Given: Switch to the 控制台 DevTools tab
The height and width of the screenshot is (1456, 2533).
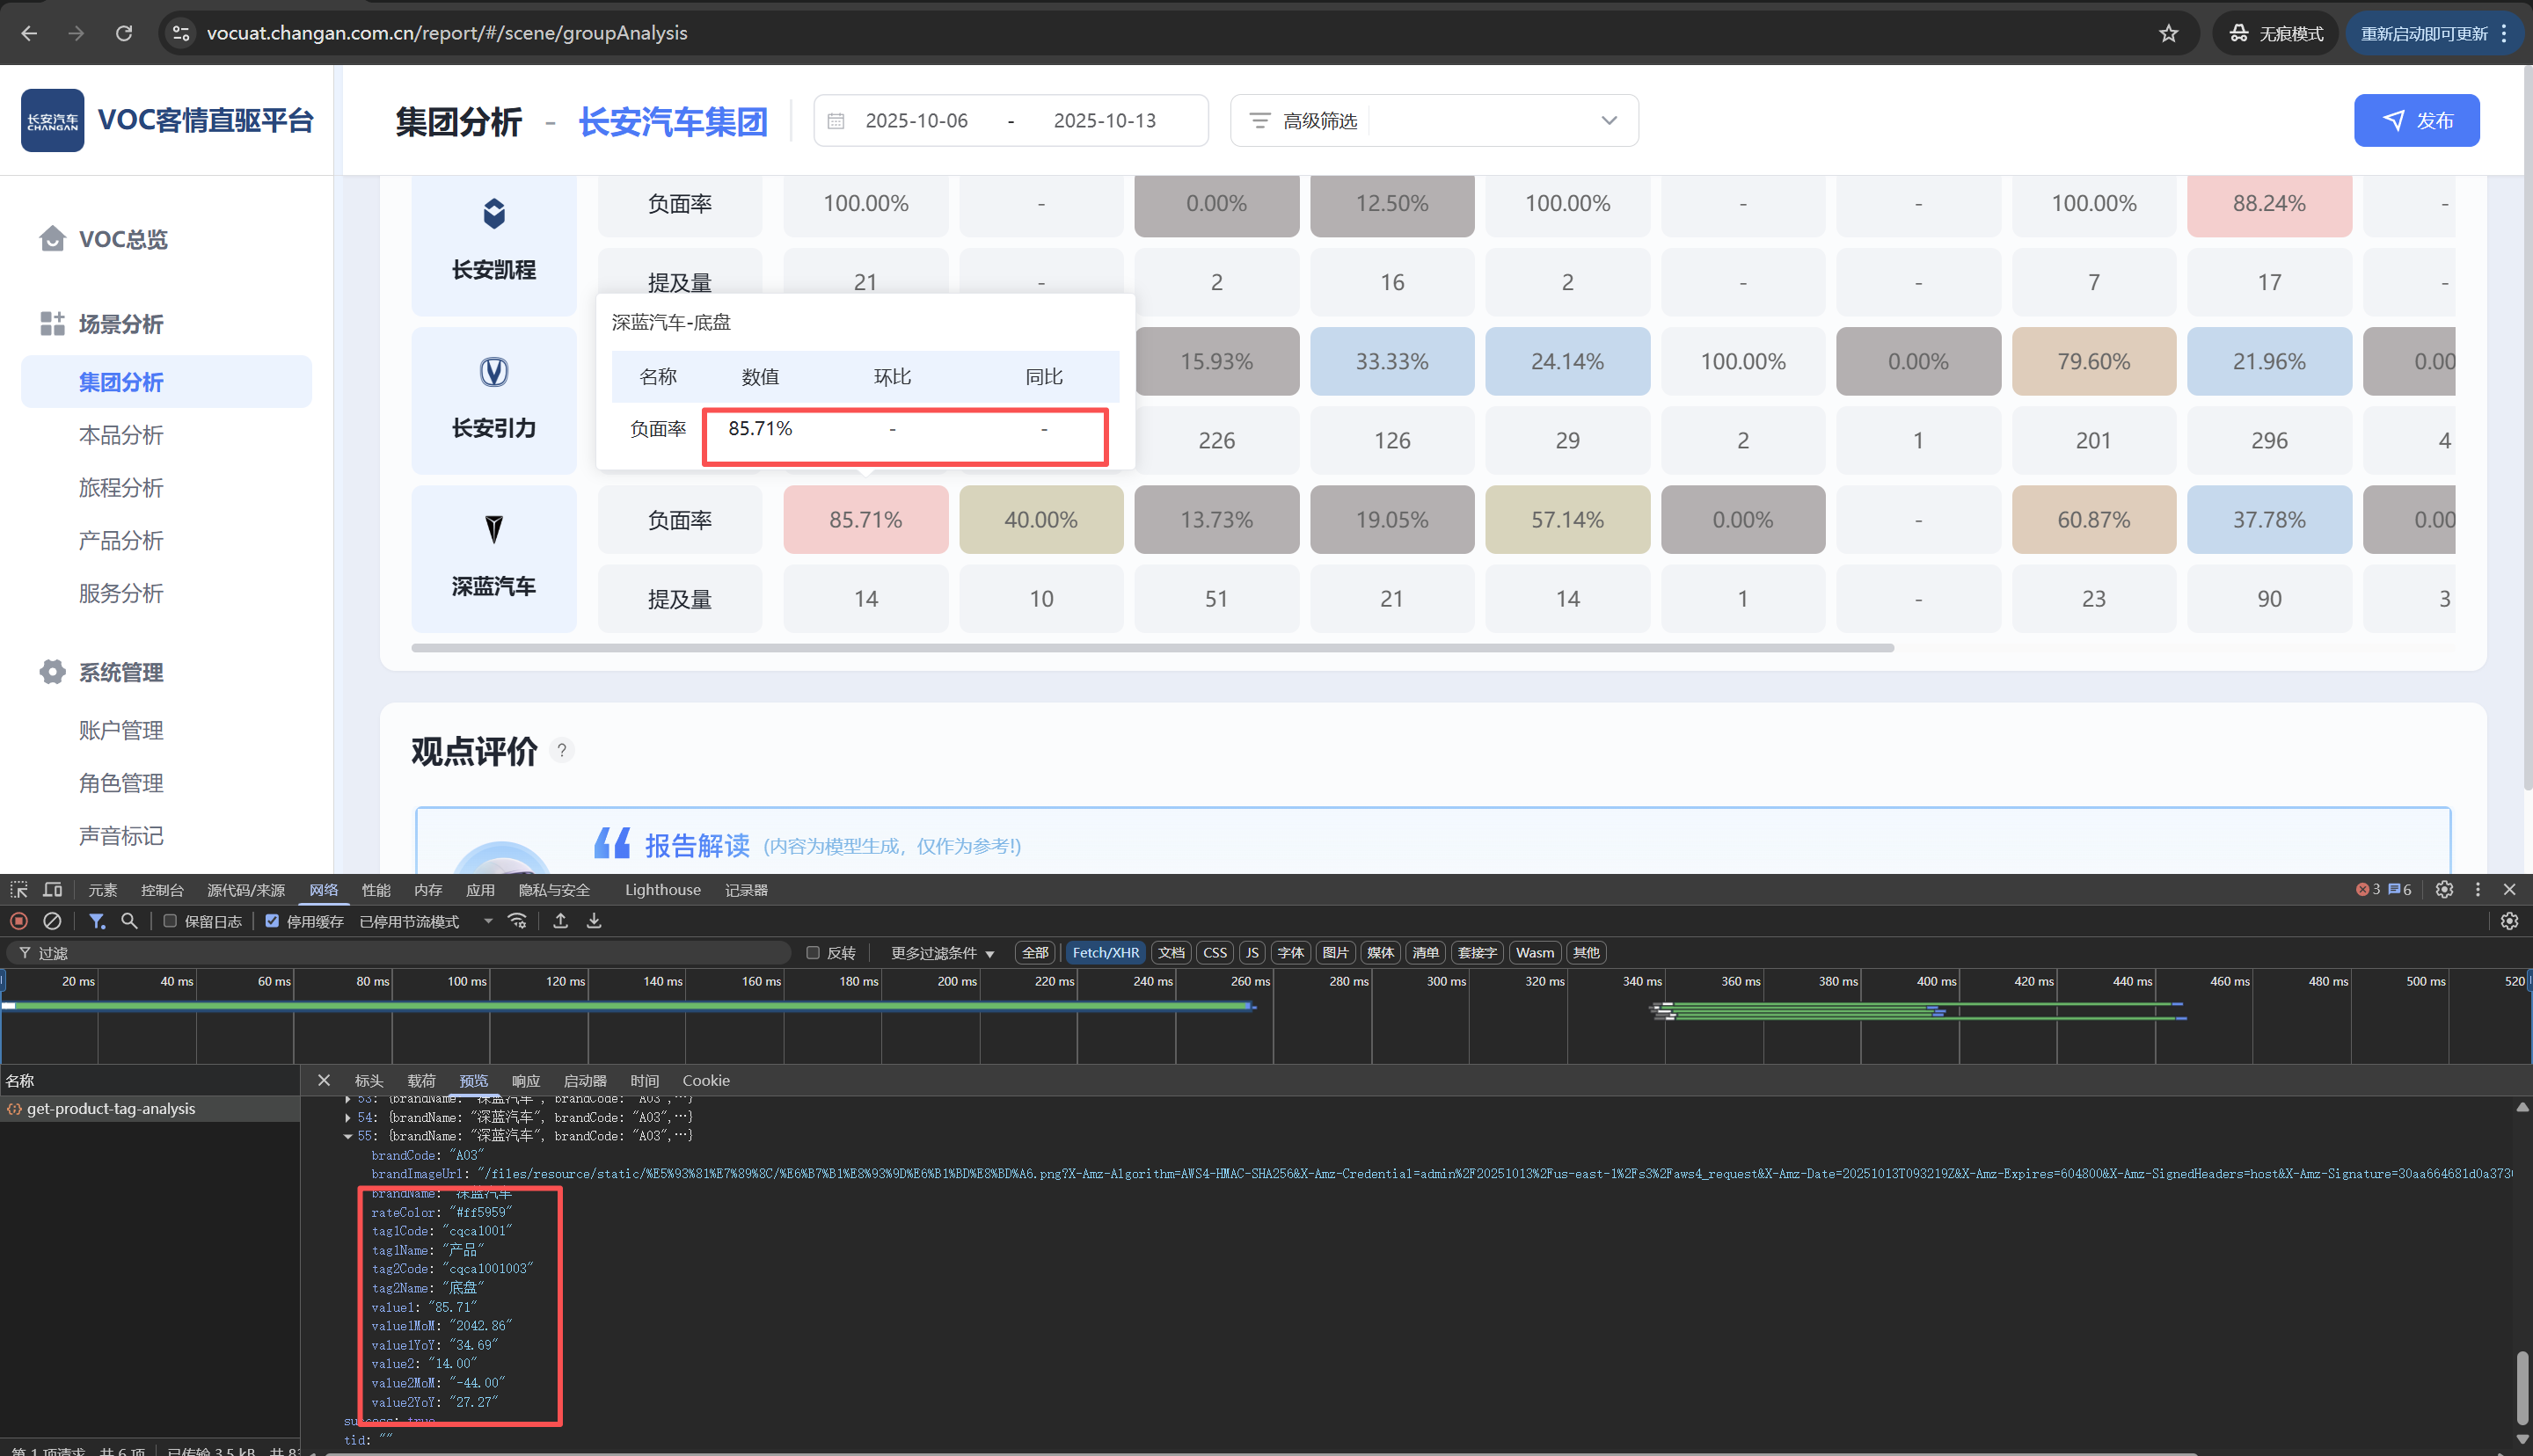Looking at the screenshot, I should click(x=162, y=890).
